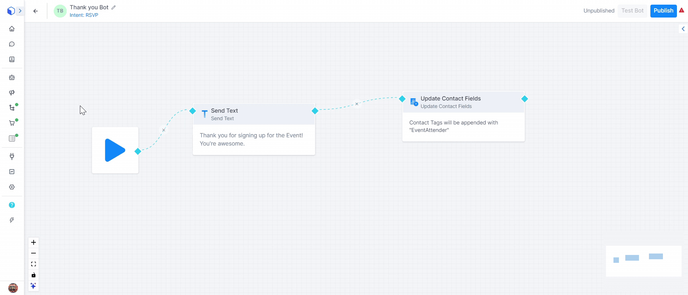Open the Integrations plug icon
Screen dimensions: 688x295
tap(12, 156)
